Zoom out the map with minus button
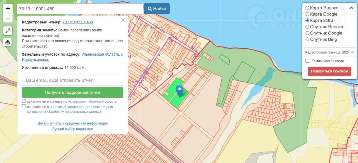The height and width of the screenshot is (163, 358). tap(8, 18)
